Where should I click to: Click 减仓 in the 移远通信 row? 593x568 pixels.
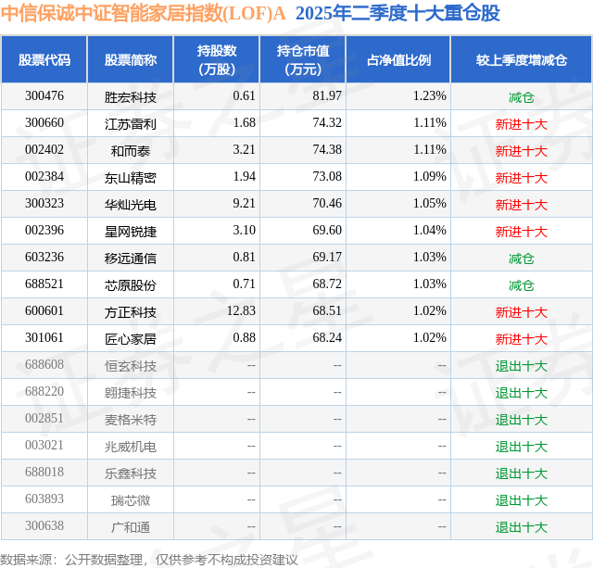(x=522, y=259)
